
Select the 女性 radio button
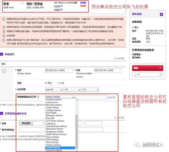(58, 83)
